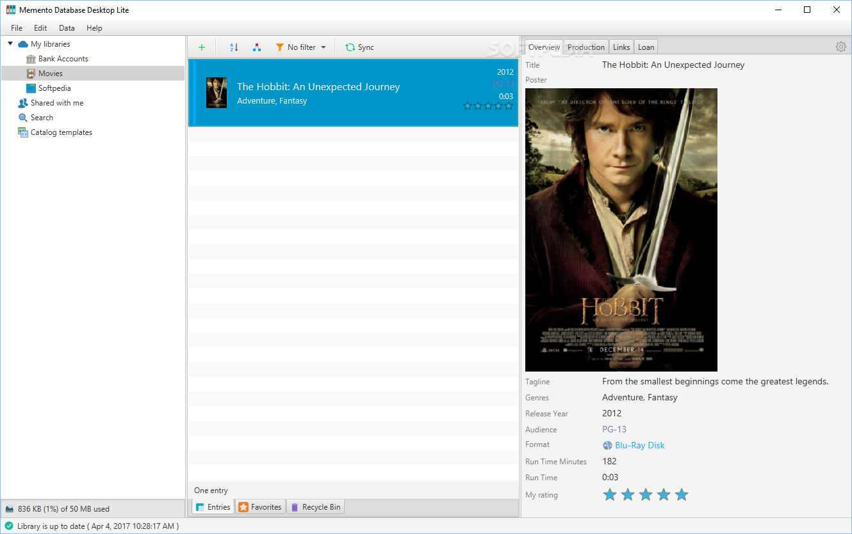The image size is (852, 534).
Task: Click the tagline text about greatest legends
Action: (x=716, y=382)
